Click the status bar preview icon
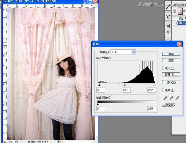This screenshot has height=143, width=186. pyautogui.click(x=16, y=141)
